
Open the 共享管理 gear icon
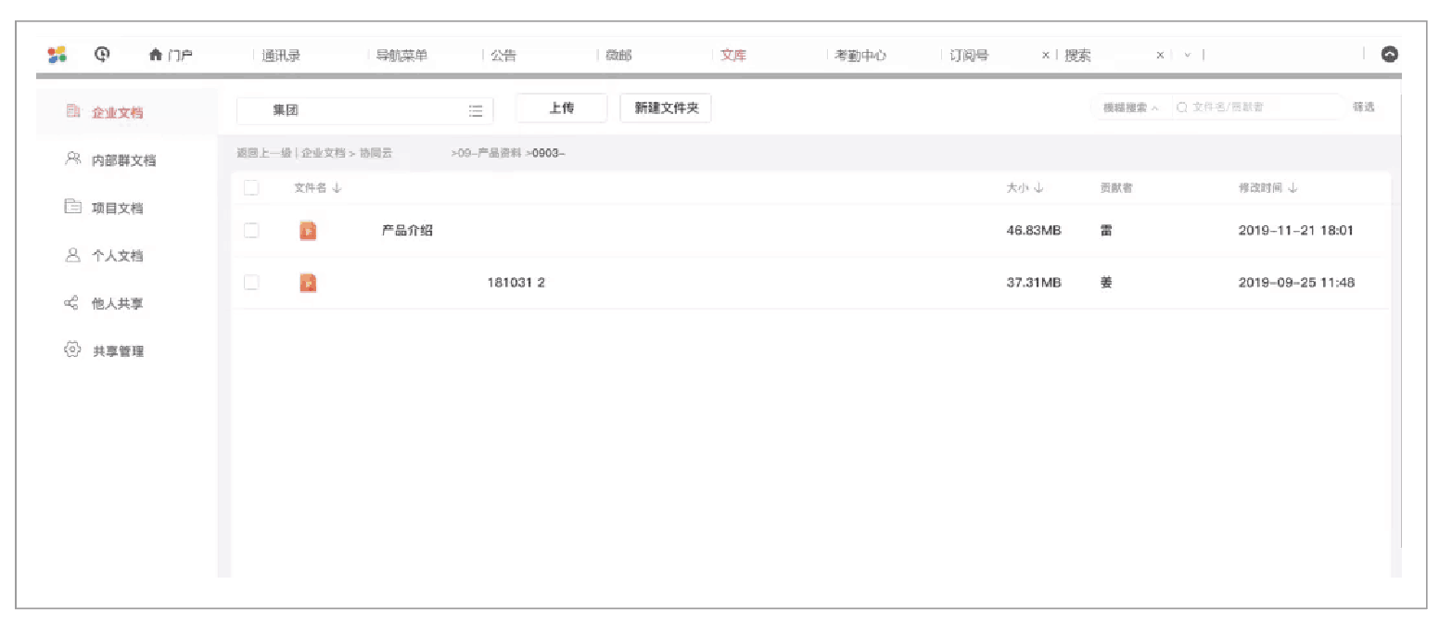point(73,350)
